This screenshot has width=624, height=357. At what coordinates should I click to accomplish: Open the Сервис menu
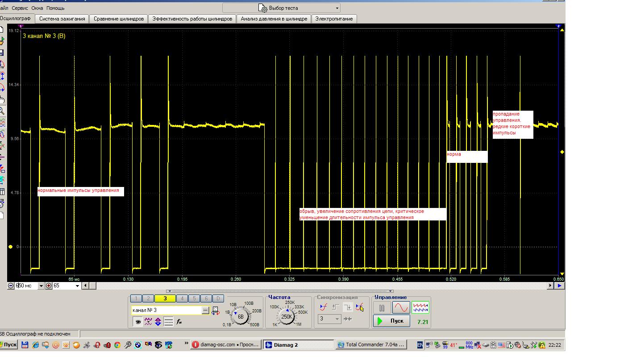click(20, 8)
